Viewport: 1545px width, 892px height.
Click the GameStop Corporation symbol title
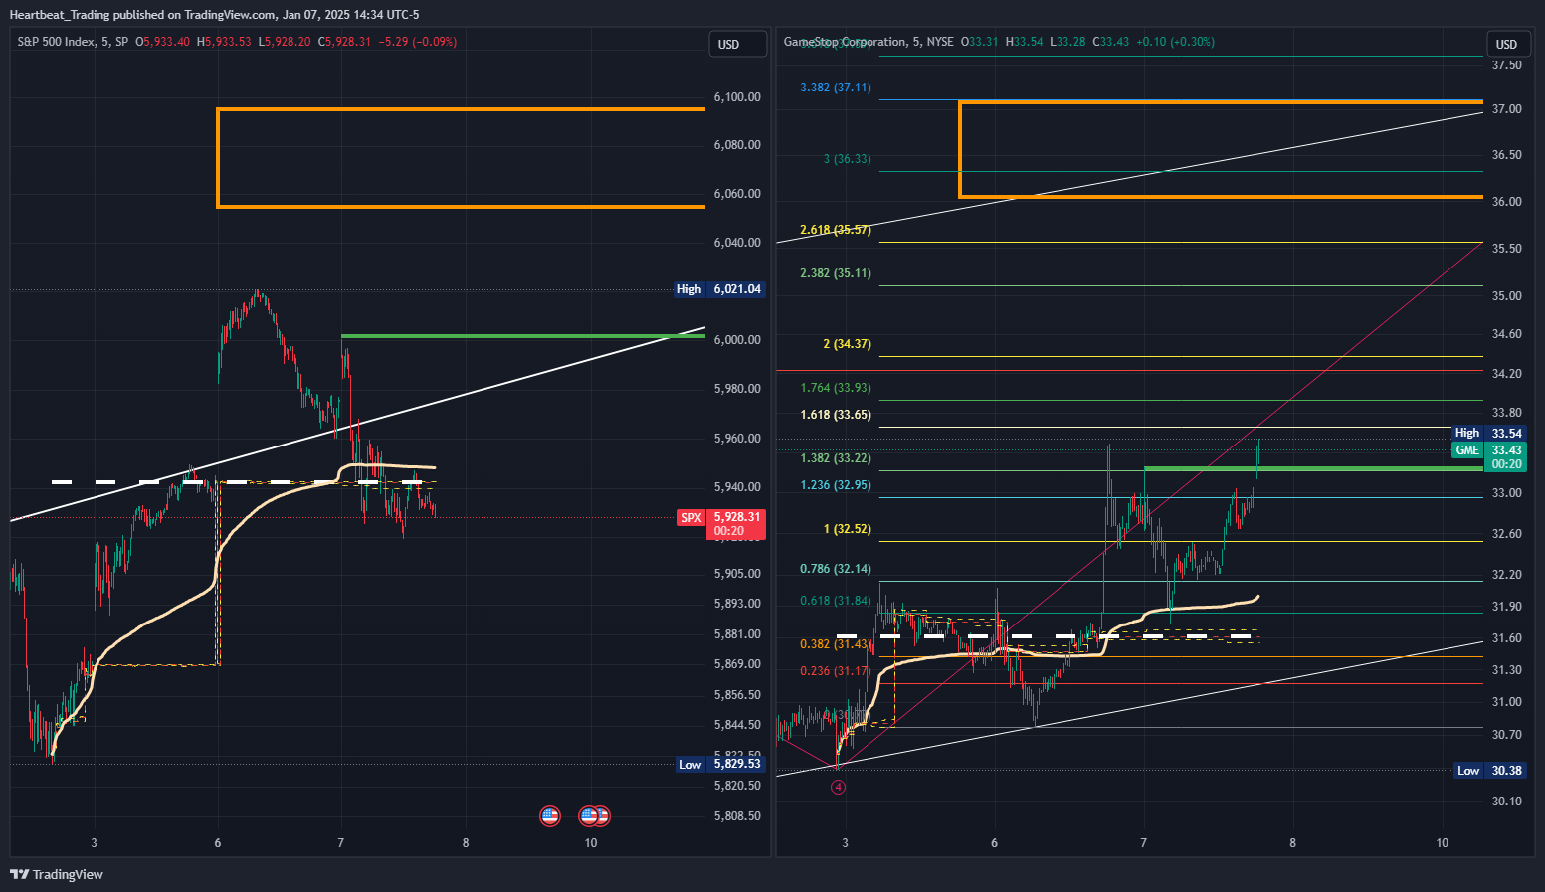(869, 42)
